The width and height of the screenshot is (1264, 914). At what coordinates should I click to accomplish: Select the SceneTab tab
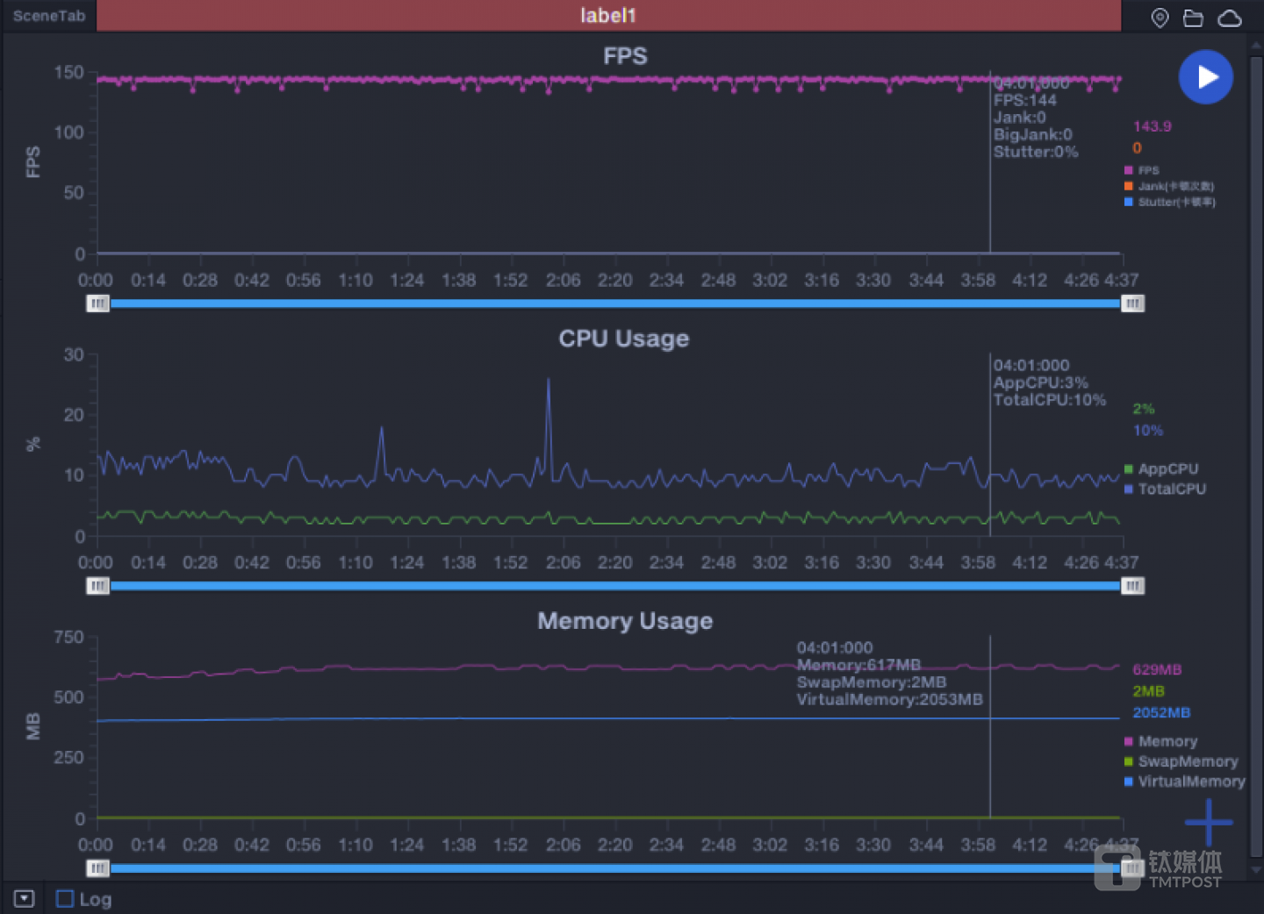click(49, 16)
